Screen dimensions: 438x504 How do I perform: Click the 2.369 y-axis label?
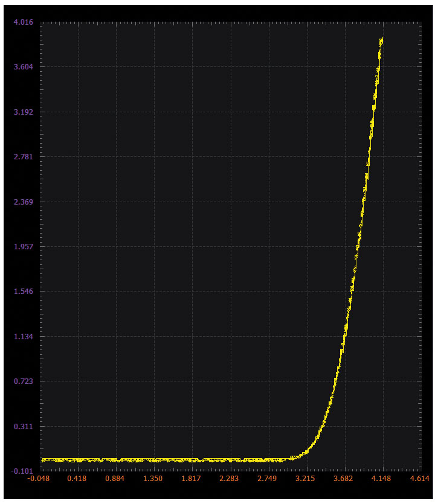coord(23,202)
